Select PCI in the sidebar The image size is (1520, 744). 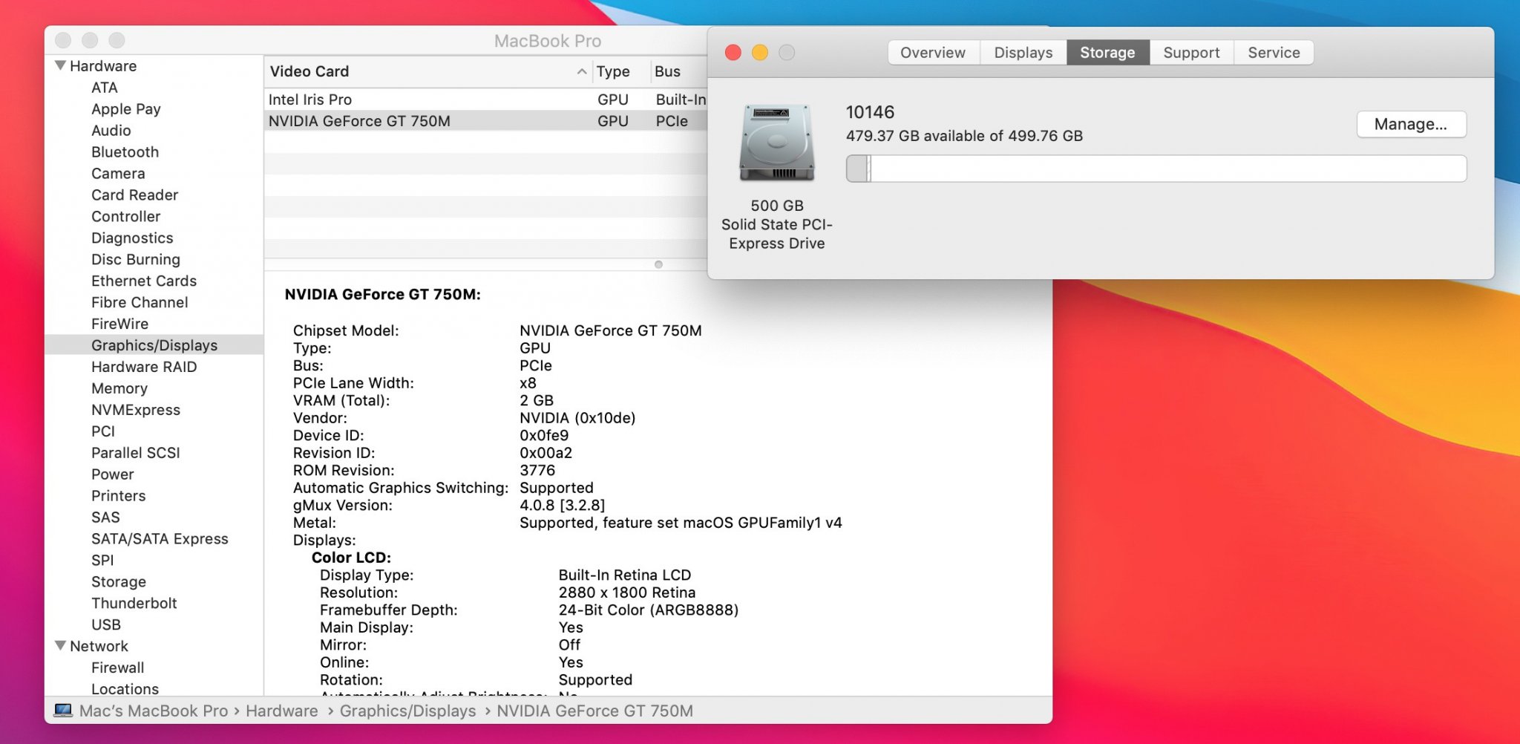point(103,431)
